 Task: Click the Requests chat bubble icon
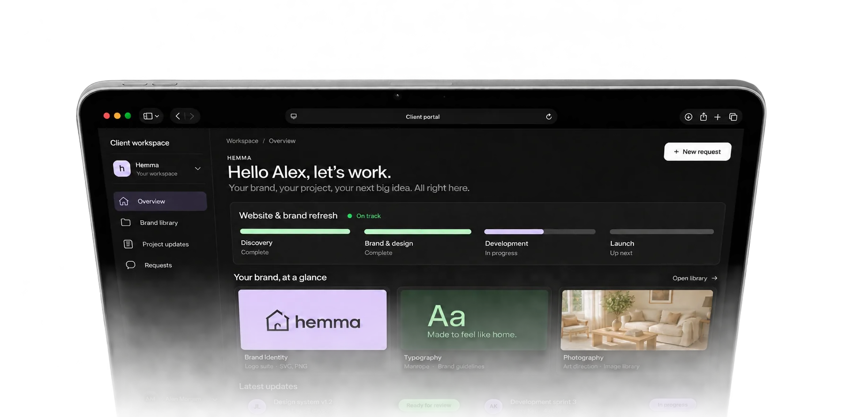click(130, 265)
